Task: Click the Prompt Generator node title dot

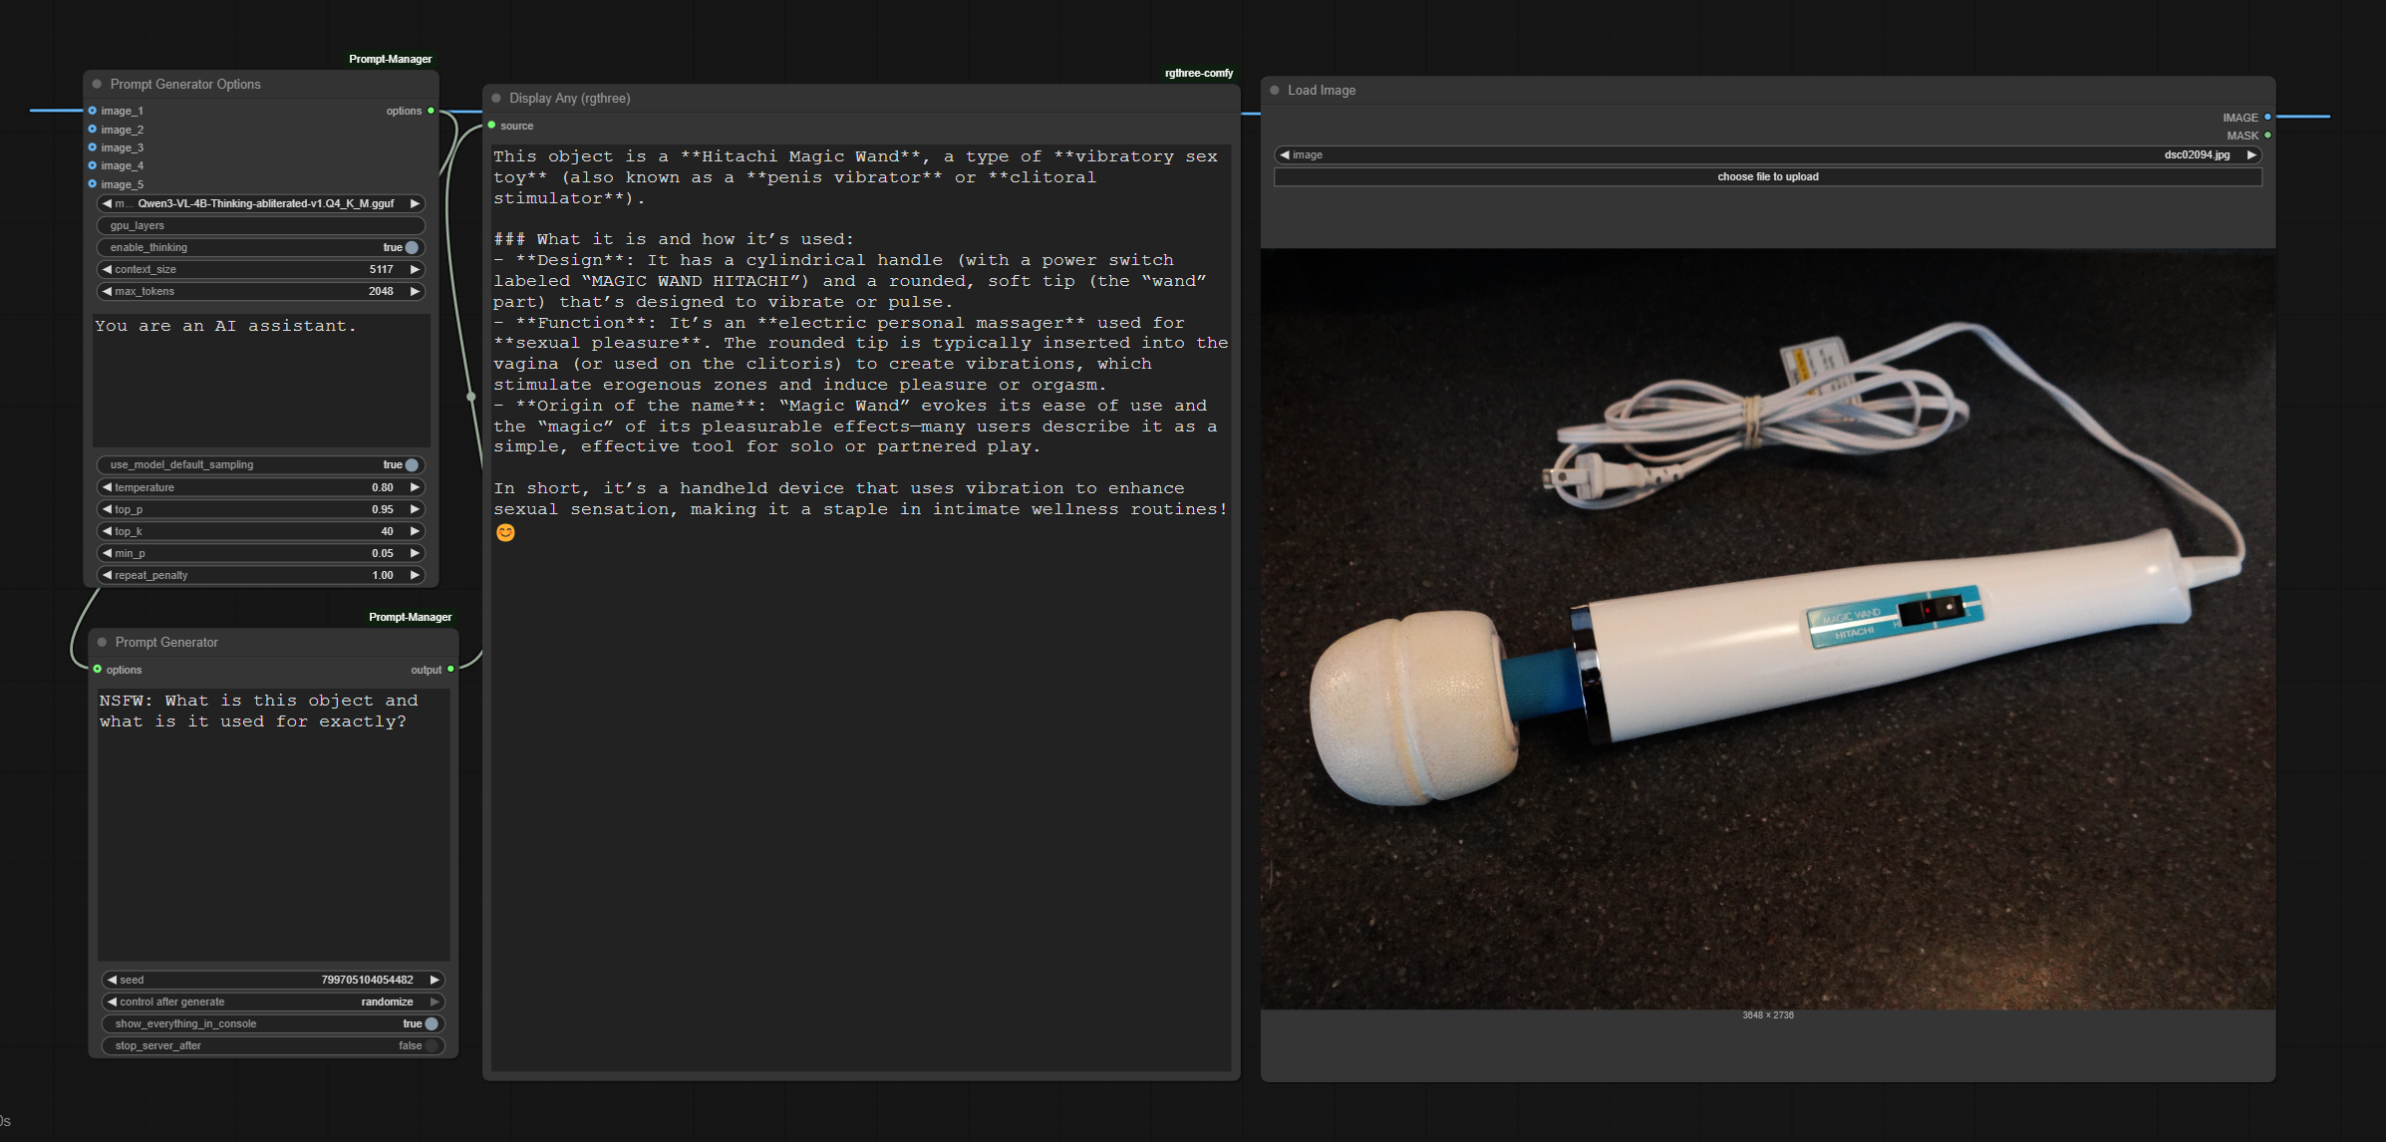Action: pos(102,643)
